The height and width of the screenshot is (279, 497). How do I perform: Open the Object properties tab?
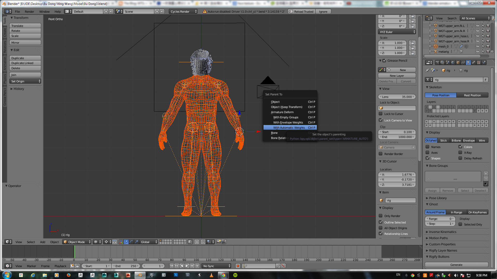tap(458, 63)
